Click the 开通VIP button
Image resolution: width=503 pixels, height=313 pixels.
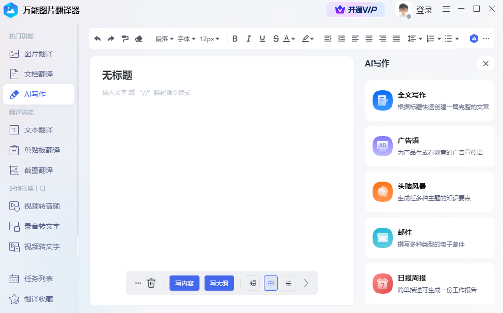click(355, 9)
